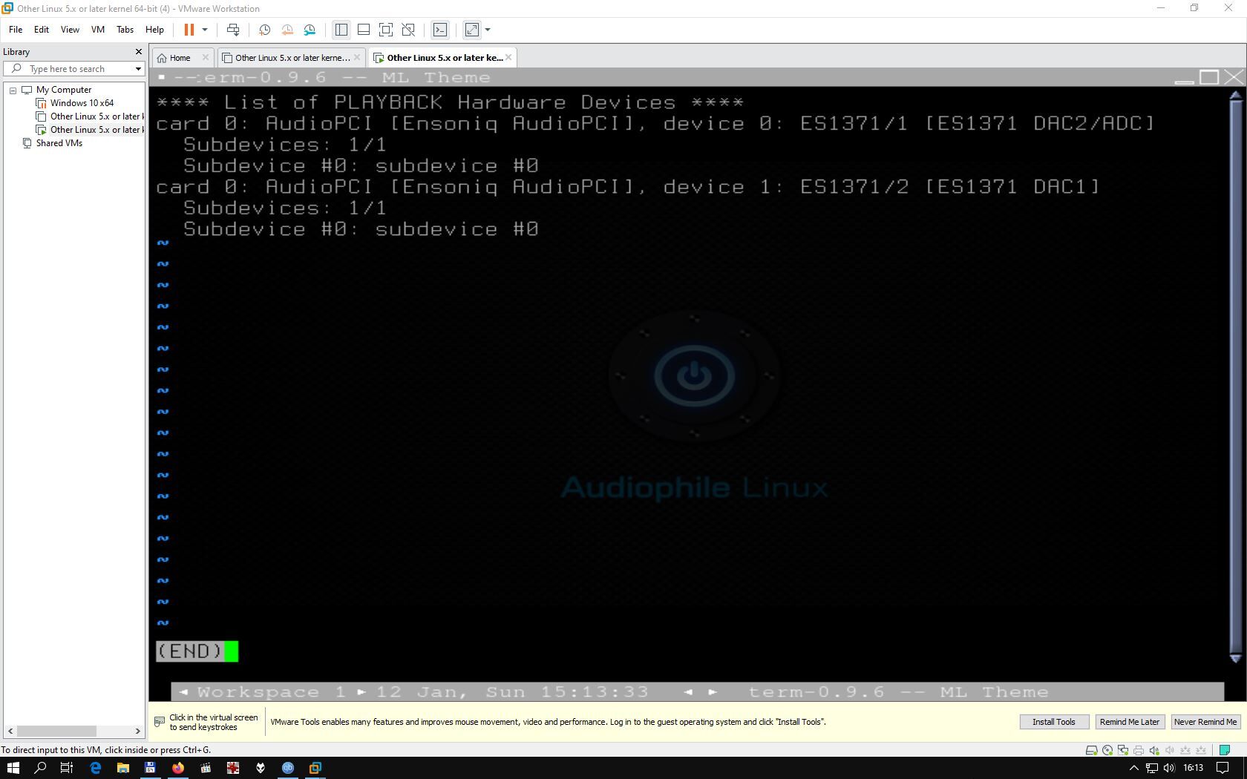Revert the VM to its previous snapshot
Screen dimensions: 1247x779
(x=287, y=30)
